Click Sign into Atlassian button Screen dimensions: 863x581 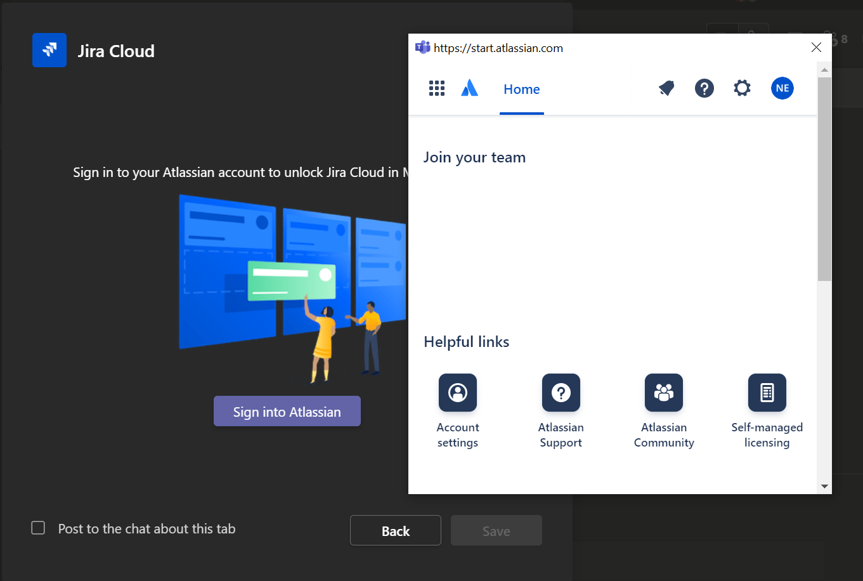pyautogui.click(x=287, y=412)
